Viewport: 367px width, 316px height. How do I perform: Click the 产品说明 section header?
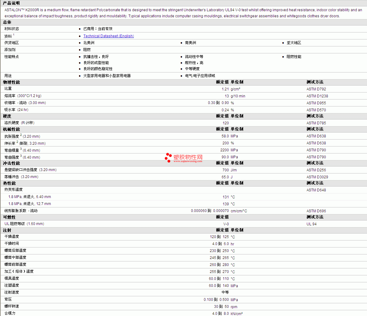pos(11,3)
